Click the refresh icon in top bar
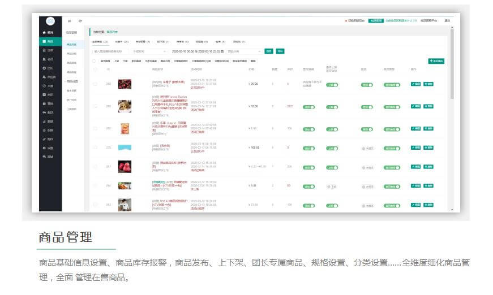 click(80, 21)
